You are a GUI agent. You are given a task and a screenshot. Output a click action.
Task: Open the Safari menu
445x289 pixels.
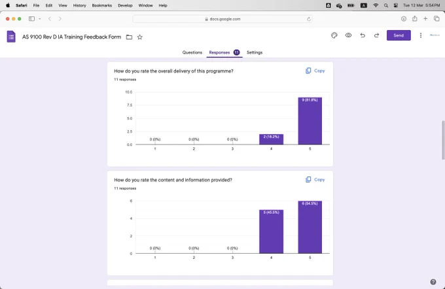pyautogui.click(x=22, y=5)
